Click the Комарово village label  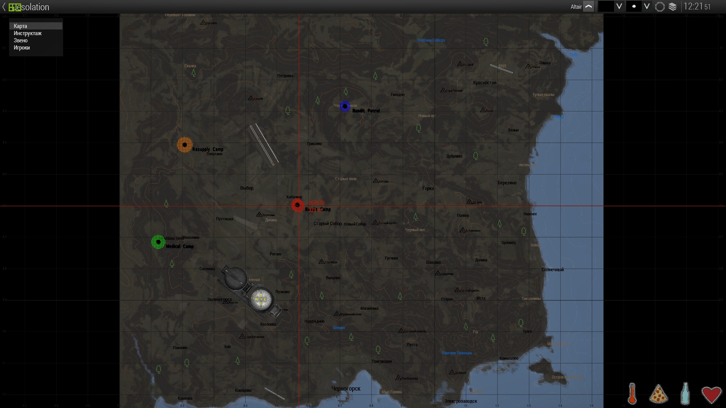point(243,391)
